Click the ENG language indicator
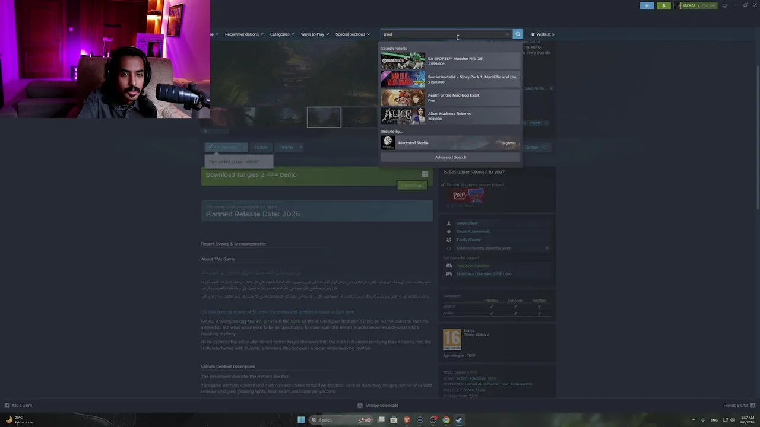 pos(714,420)
